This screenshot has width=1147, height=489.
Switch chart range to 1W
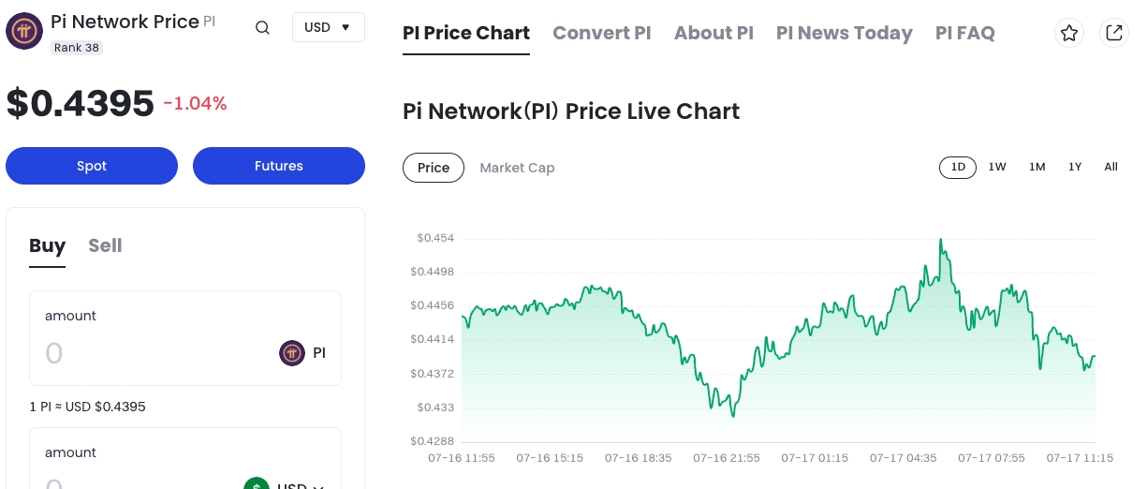coord(997,167)
